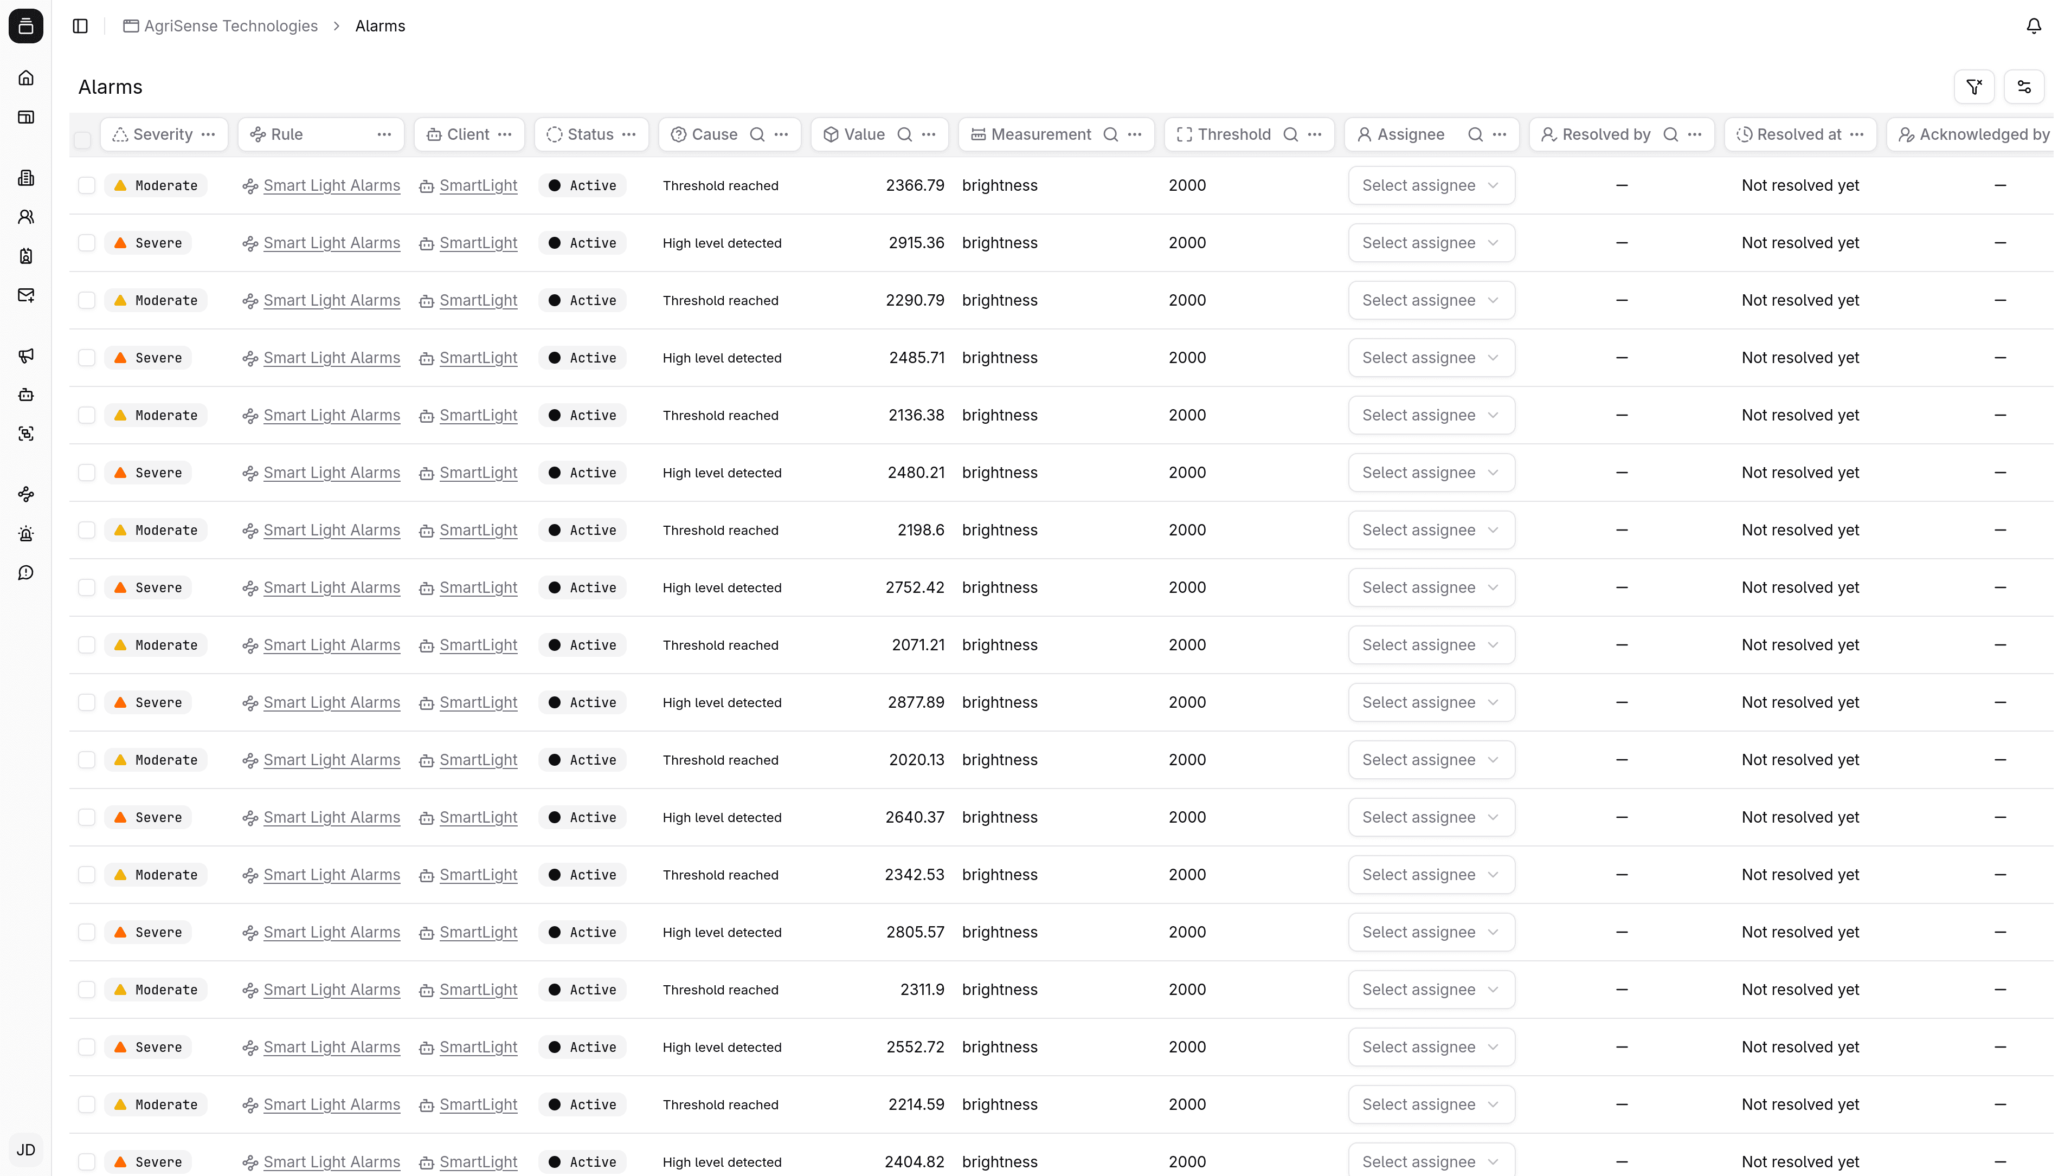Image resolution: width=2071 pixels, height=1176 pixels.
Task: Select all rows with header checkbox
Action: 82,140
